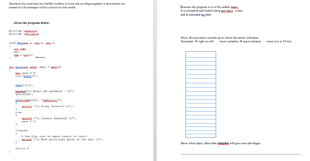The height and width of the screenshot is (161, 310).
Task: Click the line "It is compiled and linked using gcc"
Action: coord(211,11)
